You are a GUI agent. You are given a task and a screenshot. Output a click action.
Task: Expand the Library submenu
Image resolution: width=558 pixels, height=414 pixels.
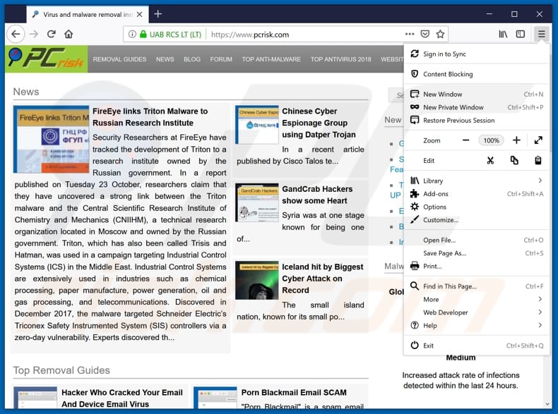[476, 181]
